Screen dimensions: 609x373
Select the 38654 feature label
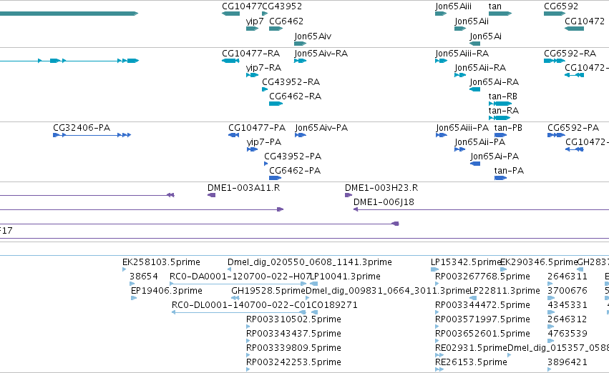point(143,277)
